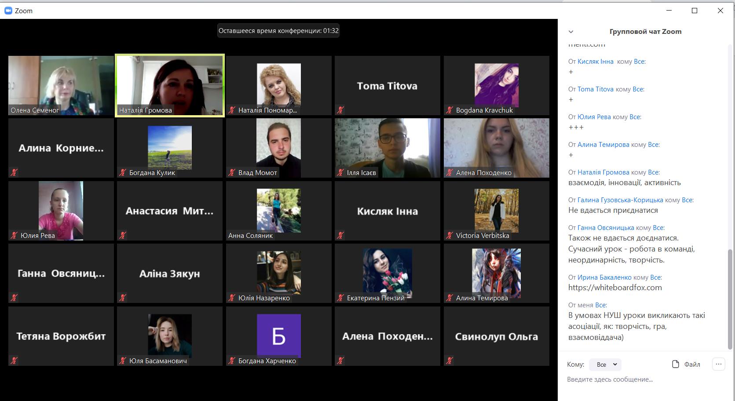
Task: Click sender name Алина Темирова in the chat
Action: point(603,145)
